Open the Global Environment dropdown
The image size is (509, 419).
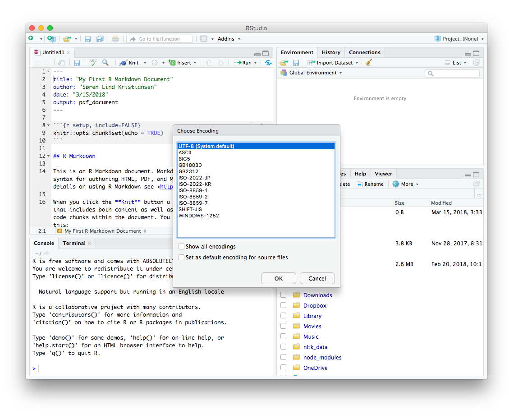311,72
